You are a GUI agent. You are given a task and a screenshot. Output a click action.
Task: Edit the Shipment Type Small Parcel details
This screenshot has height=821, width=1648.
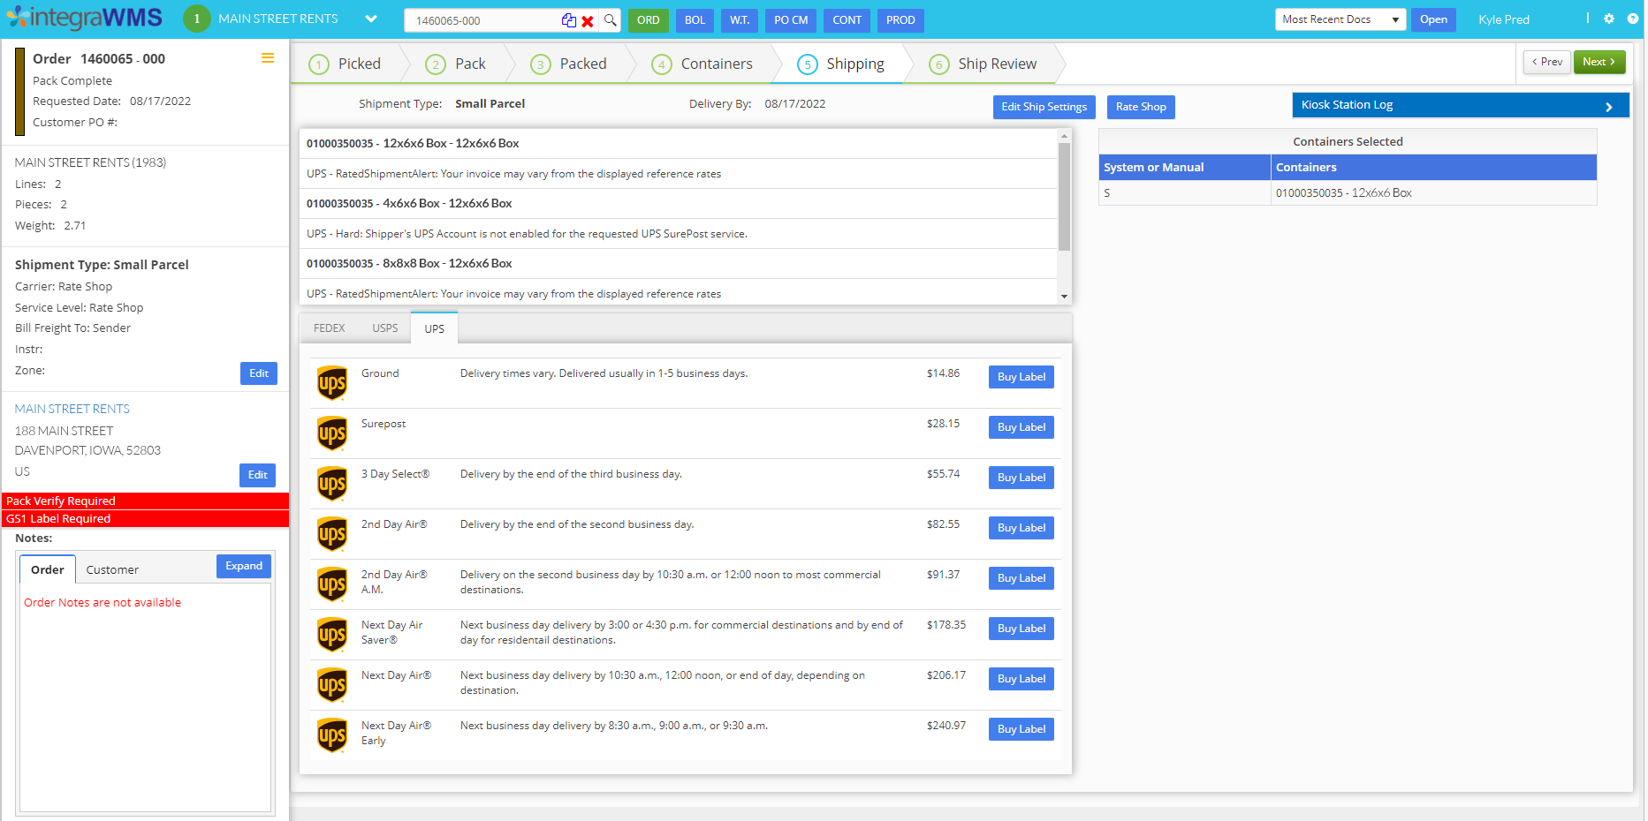point(259,373)
